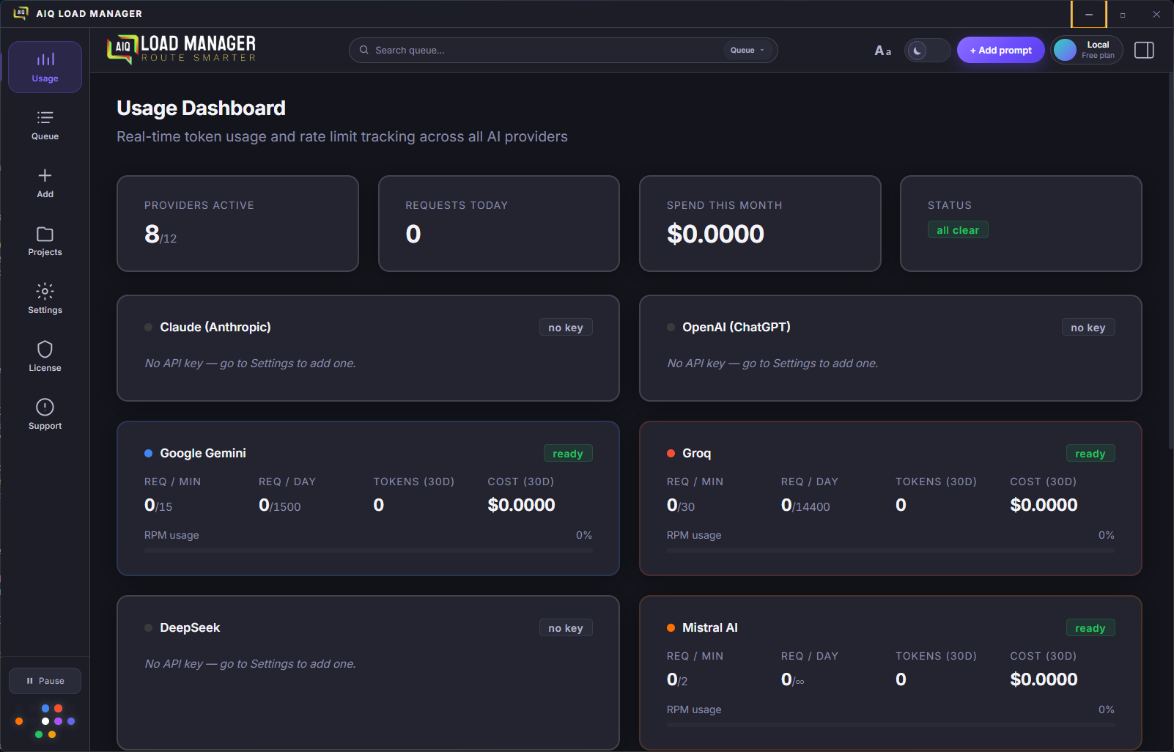Screen dimensions: 1174x752
Task: Click the 'ready' badge on Mistral AI card
Action: pyautogui.click(x=1090, y=628)
